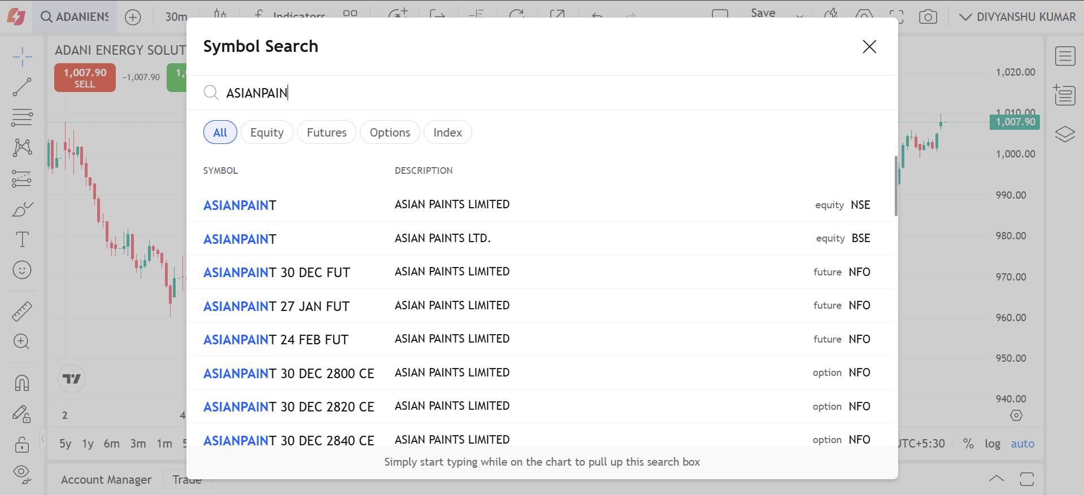The image size is (1084, 495).
Task: Select the trend line drawing tool
Action: [22, 87]
